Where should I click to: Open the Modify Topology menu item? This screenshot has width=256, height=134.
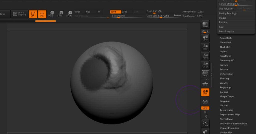pos(228,13)
